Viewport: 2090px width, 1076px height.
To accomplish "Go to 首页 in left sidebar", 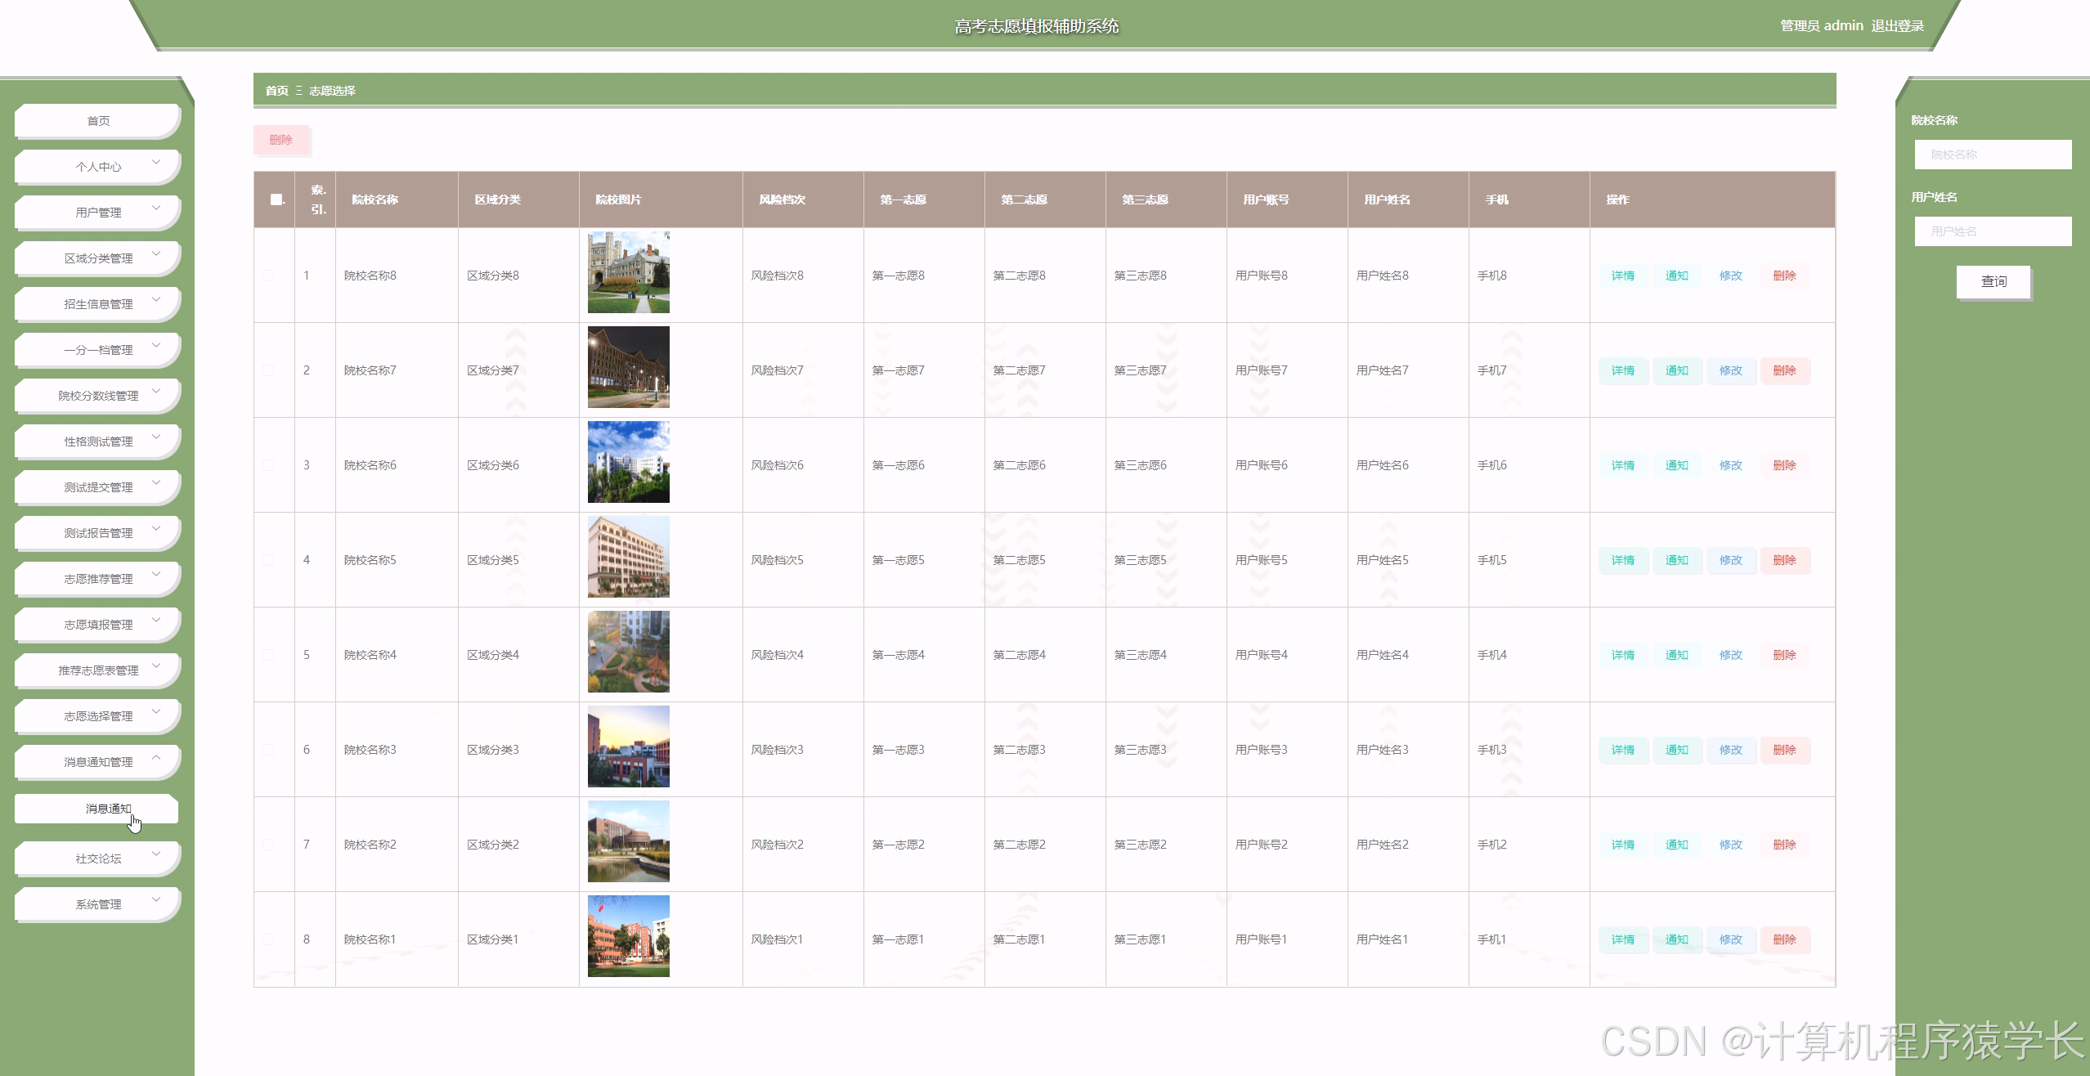I will pos(98,121).
